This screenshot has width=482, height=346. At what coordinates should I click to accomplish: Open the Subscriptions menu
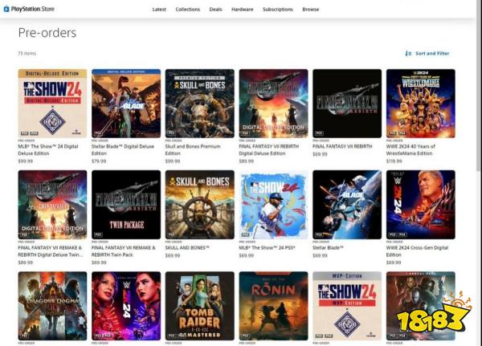click(278, 10)
